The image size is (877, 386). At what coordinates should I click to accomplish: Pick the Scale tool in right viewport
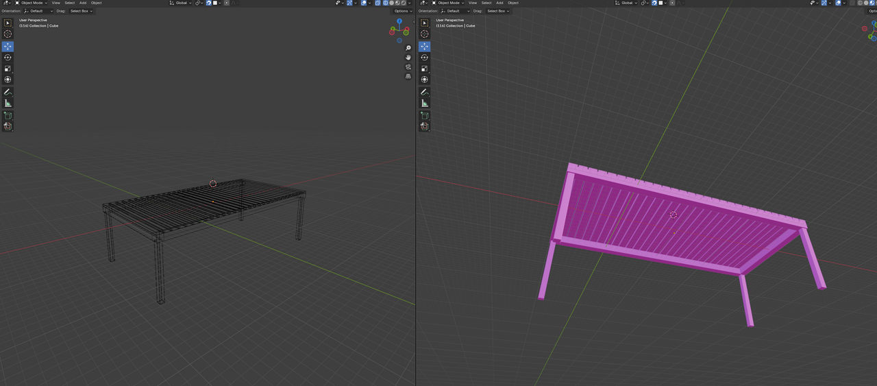click(424, 69)
